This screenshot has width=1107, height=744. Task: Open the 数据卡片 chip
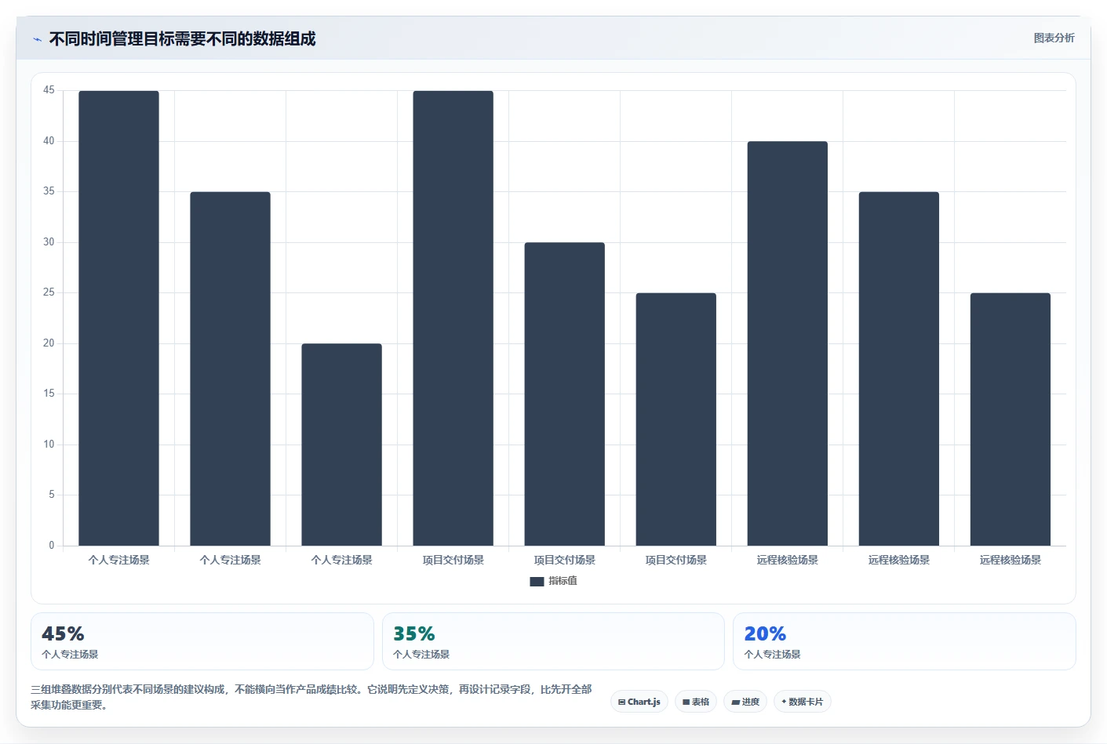803,702
